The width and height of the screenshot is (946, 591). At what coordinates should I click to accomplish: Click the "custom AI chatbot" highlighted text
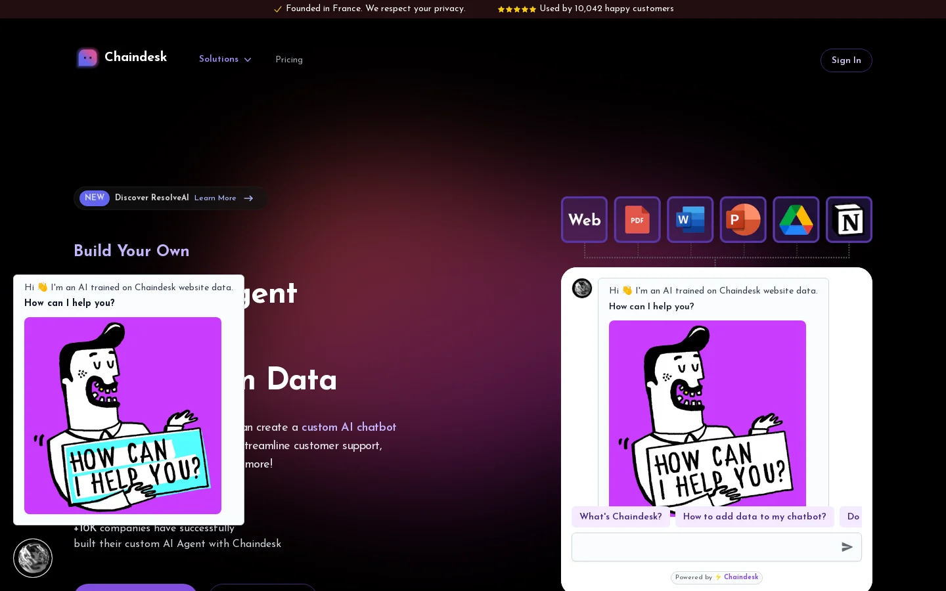point(349,427)
